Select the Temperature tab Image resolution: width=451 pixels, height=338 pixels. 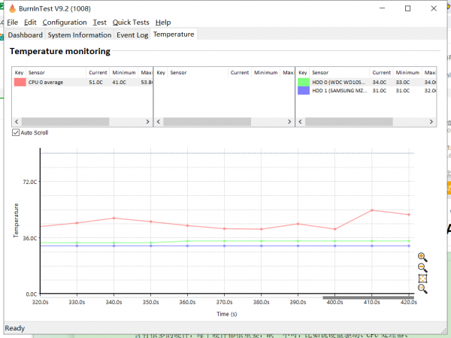coord(174,35)
